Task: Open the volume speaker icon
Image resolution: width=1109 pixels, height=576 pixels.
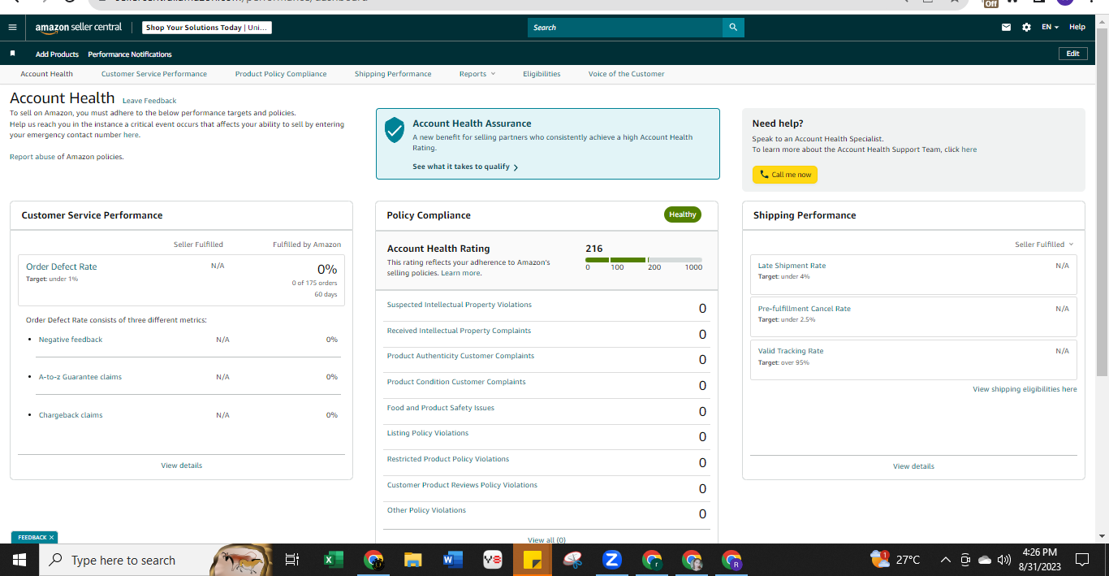Action: tap(1004, 560)
